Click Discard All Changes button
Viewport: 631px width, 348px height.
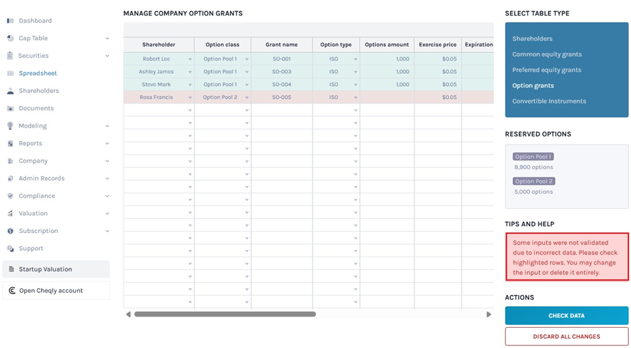[x=566, y=337]
